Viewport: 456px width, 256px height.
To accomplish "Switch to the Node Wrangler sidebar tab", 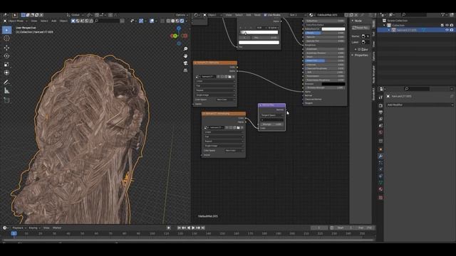I will pos(374,75).
